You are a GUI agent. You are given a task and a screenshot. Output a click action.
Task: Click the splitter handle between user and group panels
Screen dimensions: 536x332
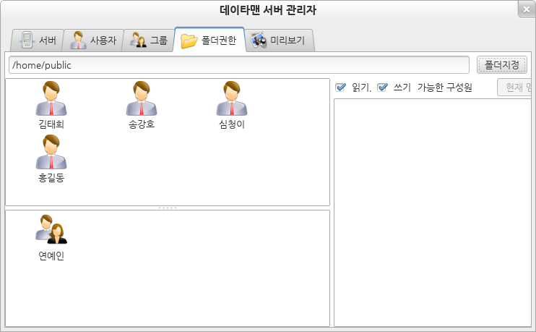tap(168, 208)
